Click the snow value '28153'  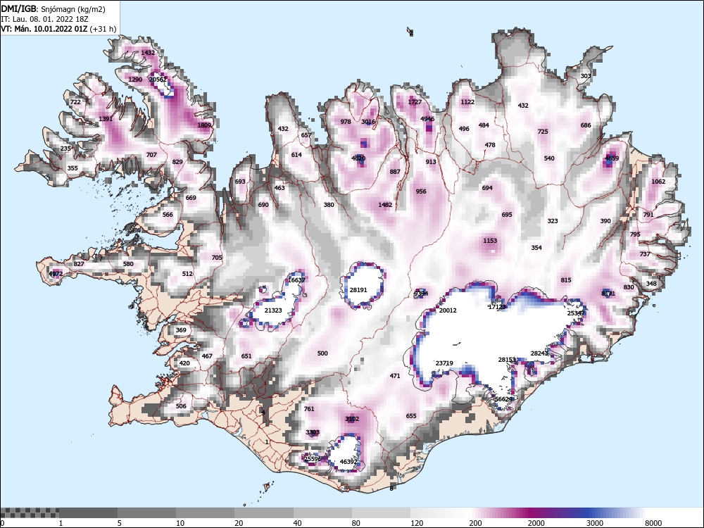coord(507,359)
